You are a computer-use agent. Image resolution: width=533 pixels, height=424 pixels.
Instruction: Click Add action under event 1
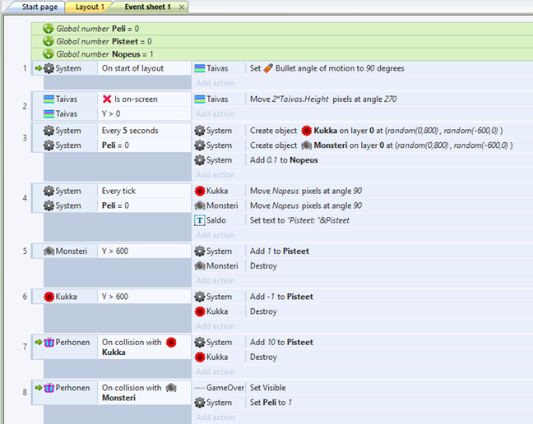(215, 83)
